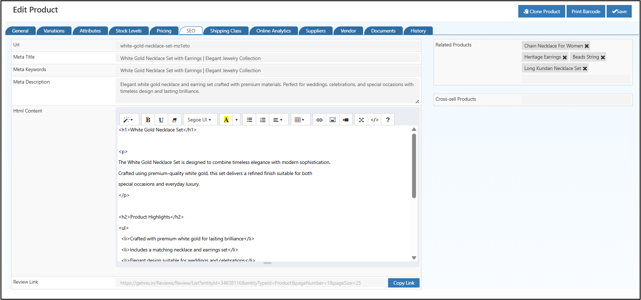Open the Segoe UI font dropdown

click(x=200, y=120)
